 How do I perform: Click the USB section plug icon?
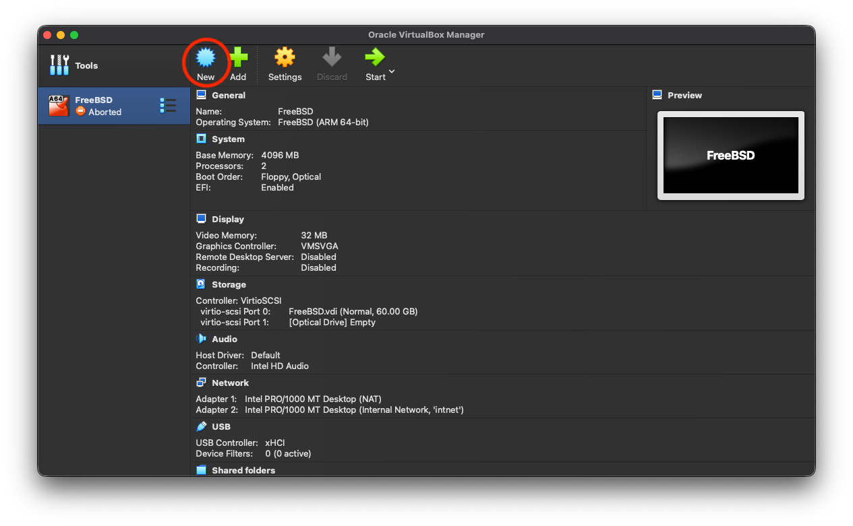[x=201, y=426]
